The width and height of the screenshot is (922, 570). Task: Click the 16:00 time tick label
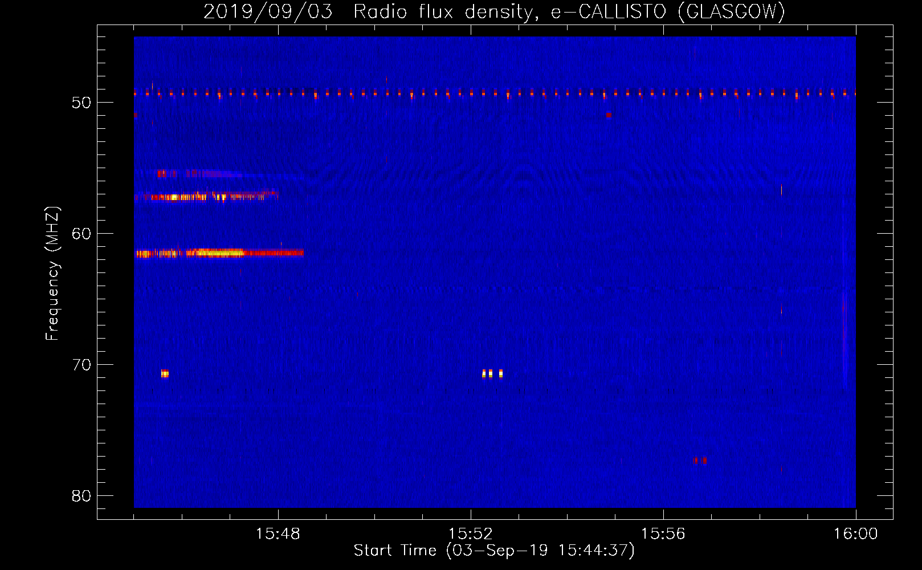point(855,534)
